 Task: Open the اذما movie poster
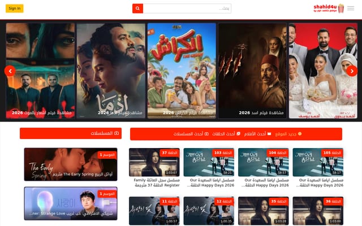(x=111, y=71)
